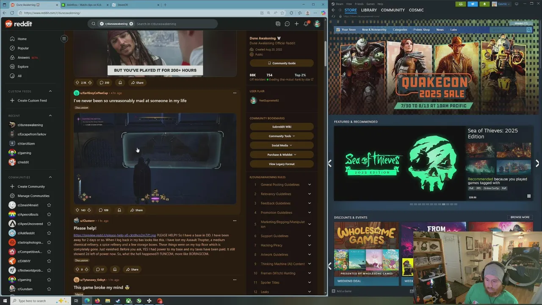The height and width of the screenshot is (305, 542).
Task: Favorite the r/Gundam community star
Action: [49, 289]
